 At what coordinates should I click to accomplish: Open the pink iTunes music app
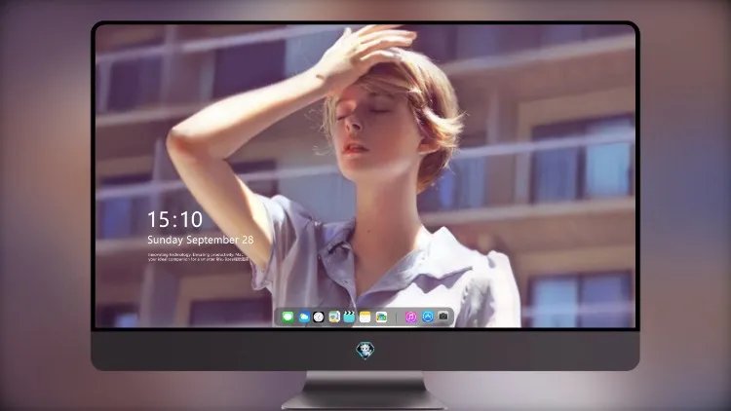tap(410, 318)
